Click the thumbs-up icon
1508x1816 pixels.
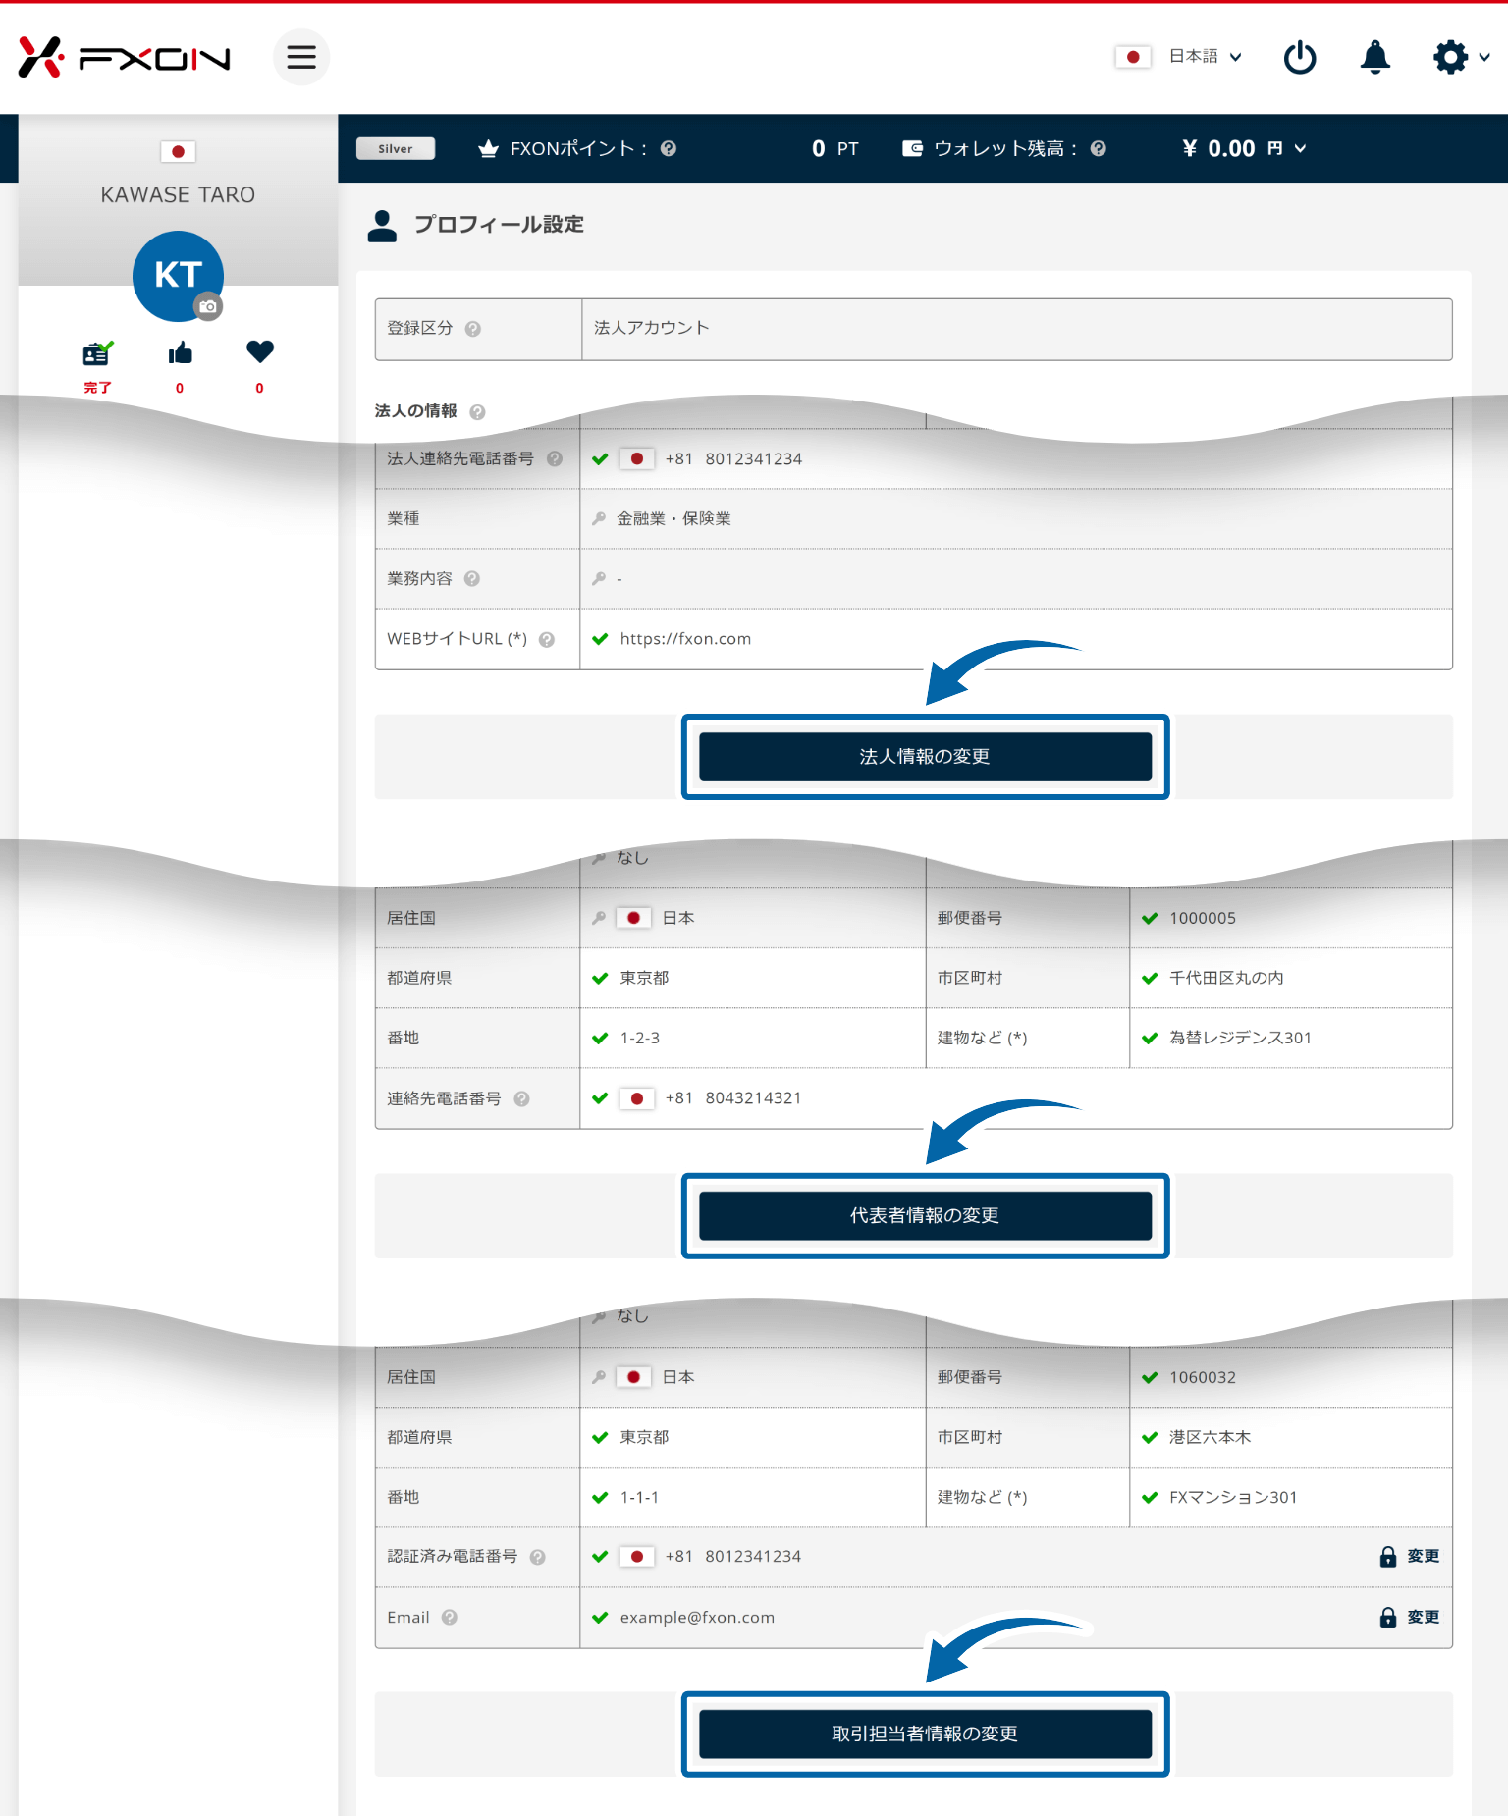(180, 352)
